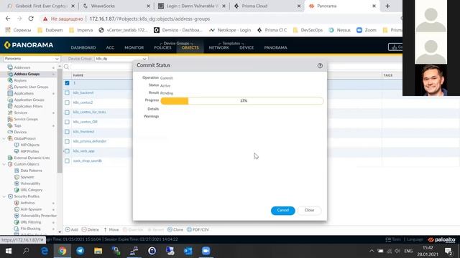Viewport: 460px width, 258px height.
Task: Click Clone in the bottom toolbar
Action: point(175,229)
